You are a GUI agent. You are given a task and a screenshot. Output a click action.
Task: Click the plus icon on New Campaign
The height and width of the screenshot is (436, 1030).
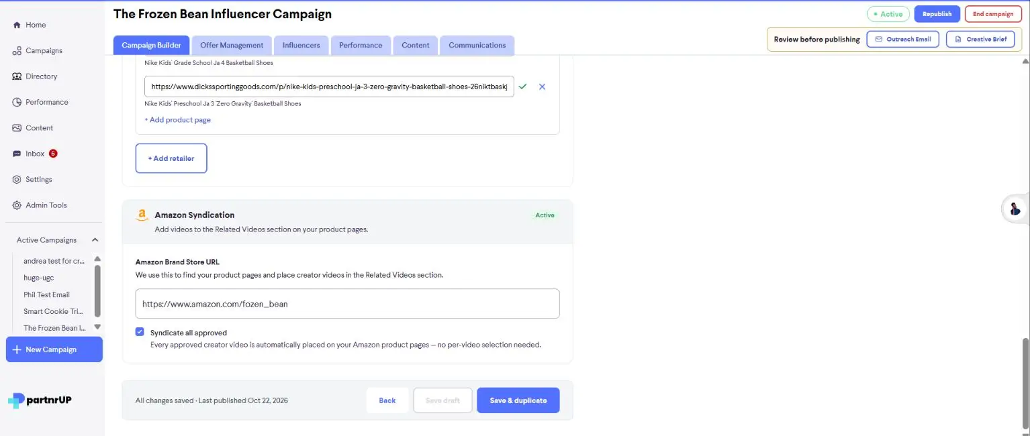point(17,349)
